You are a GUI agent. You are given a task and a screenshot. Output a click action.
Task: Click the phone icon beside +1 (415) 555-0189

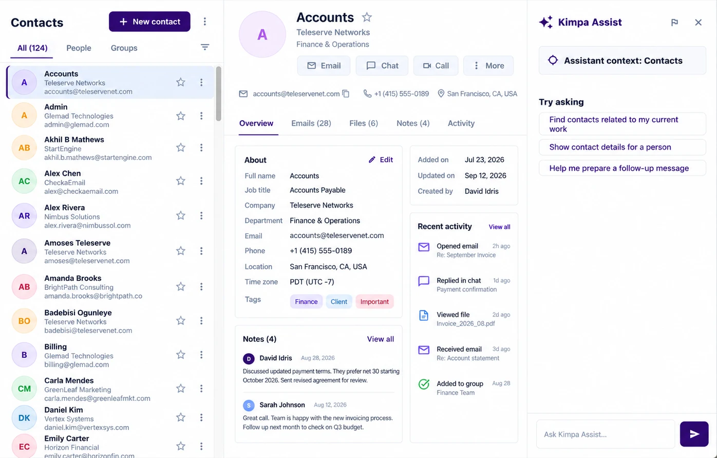click(x=367, y=94)
